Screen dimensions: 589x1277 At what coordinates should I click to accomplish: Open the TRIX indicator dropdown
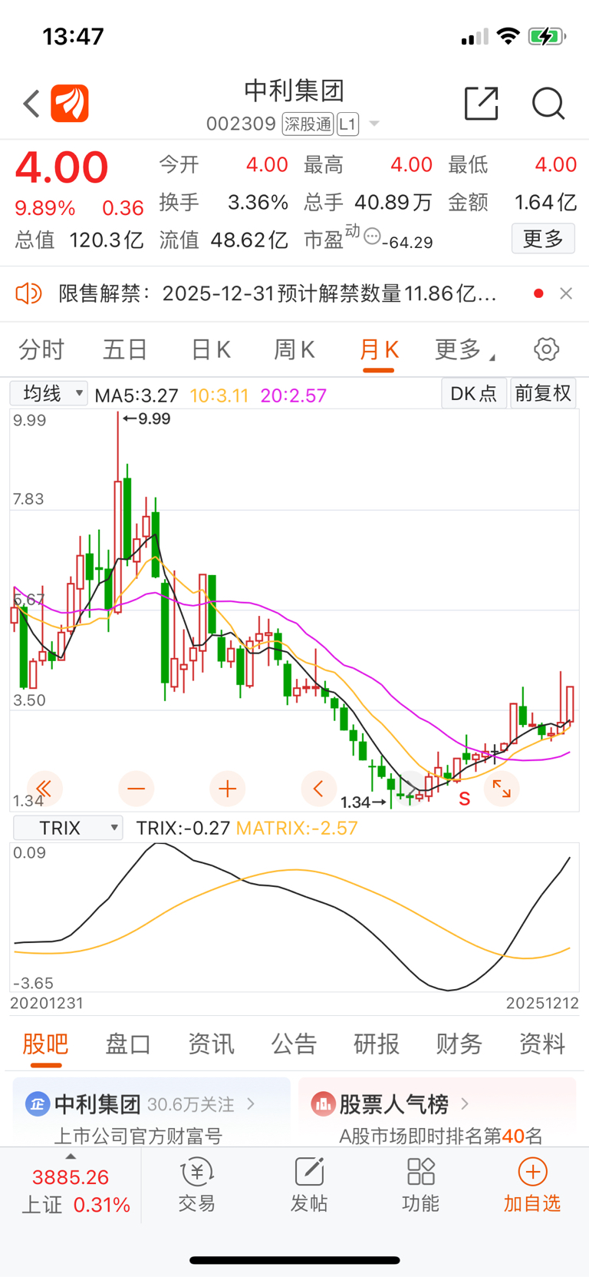click(68, 828)
